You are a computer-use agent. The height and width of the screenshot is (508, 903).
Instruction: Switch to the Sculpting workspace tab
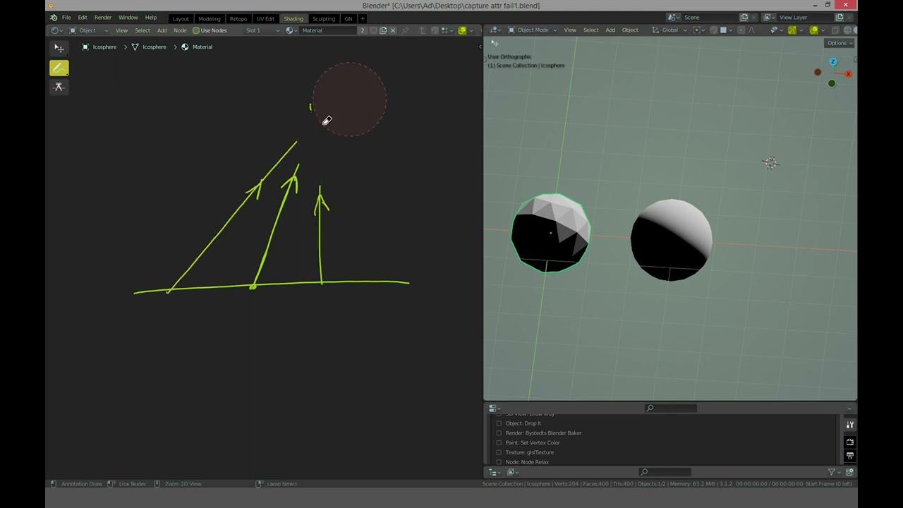click(x=324, y=18)
